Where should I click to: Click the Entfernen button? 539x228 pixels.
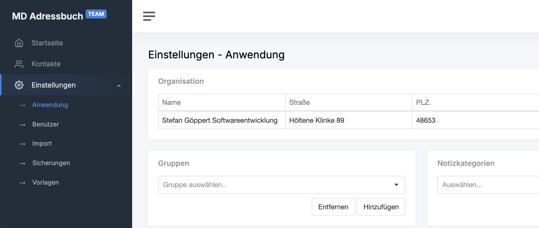(x=333, y=207)
